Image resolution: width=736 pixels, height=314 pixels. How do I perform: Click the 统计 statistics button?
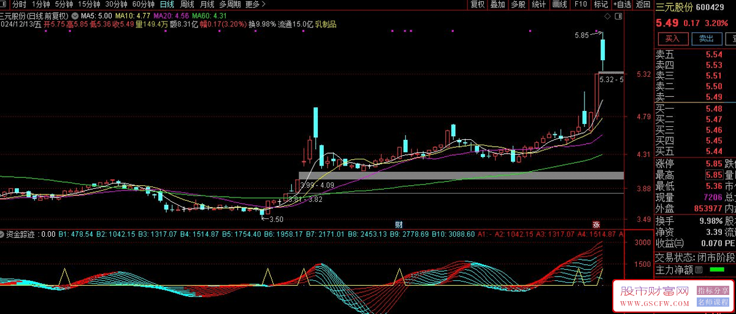539,4
